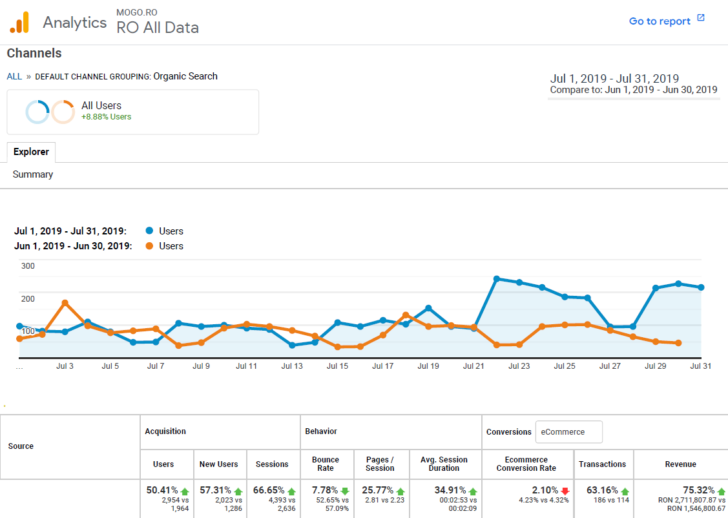
Task: Click the blue donut chart in All Users segment
Action: (38, 111)
